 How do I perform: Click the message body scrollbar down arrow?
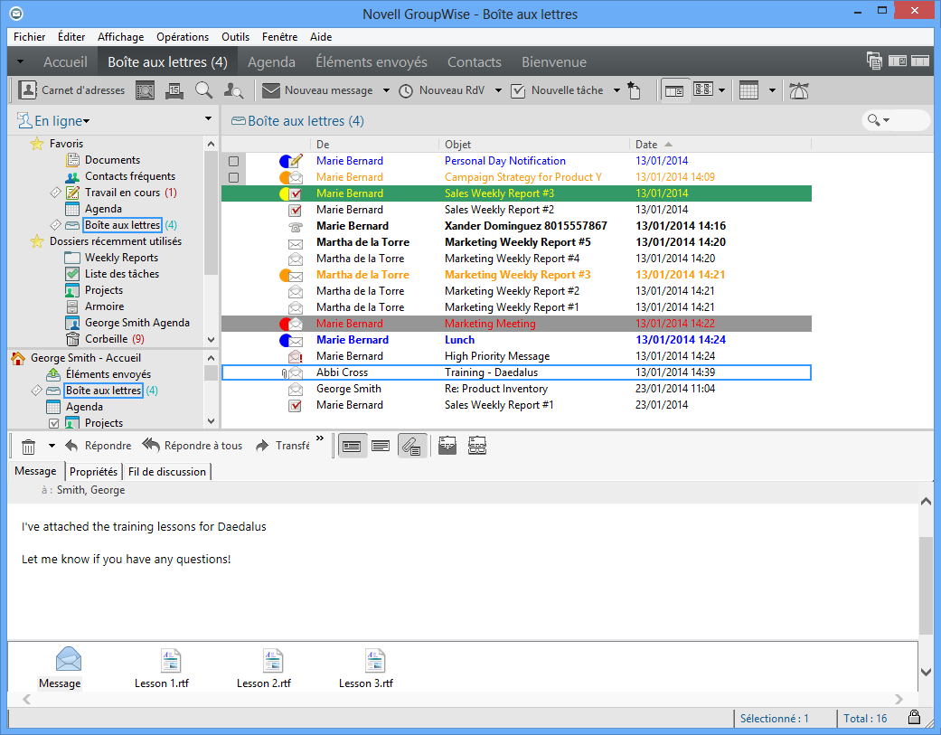926,672
